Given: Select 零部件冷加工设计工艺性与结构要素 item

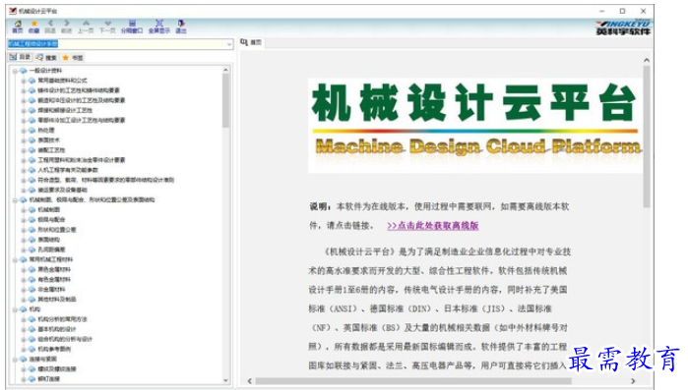Looking at the screenshot, I should tap(81, 121).
